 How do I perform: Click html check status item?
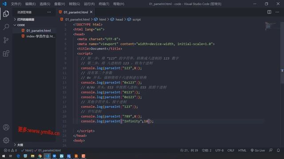click(x=26, y=150)
